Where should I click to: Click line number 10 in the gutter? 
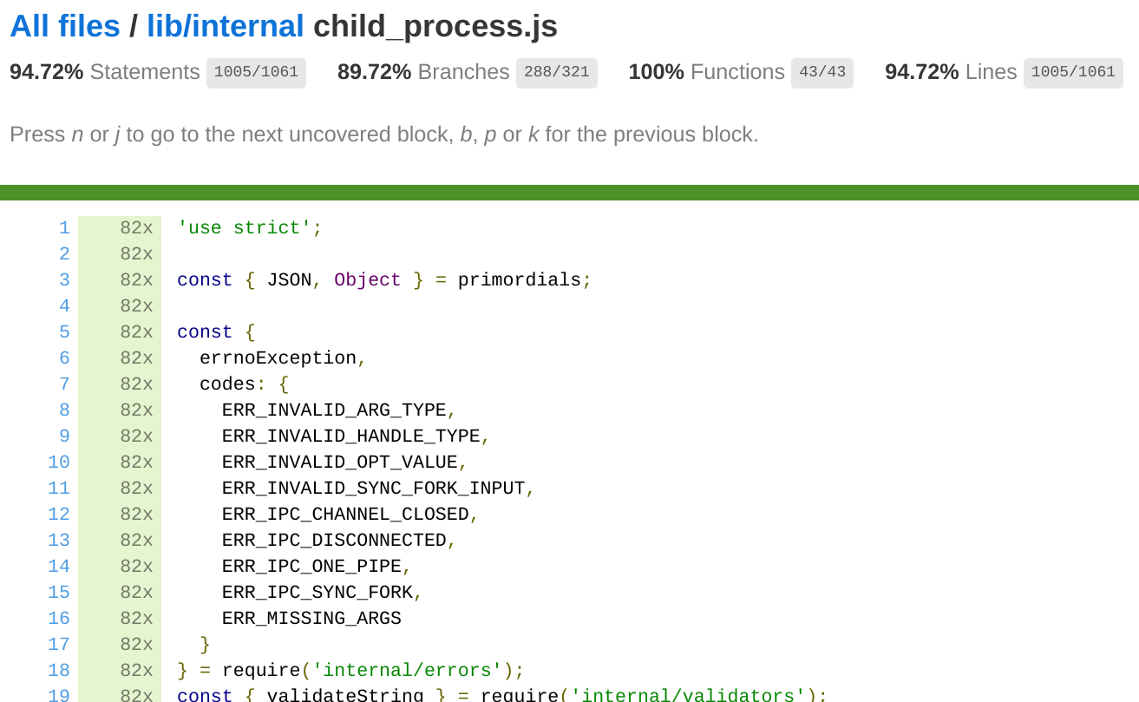coord(59,463)
